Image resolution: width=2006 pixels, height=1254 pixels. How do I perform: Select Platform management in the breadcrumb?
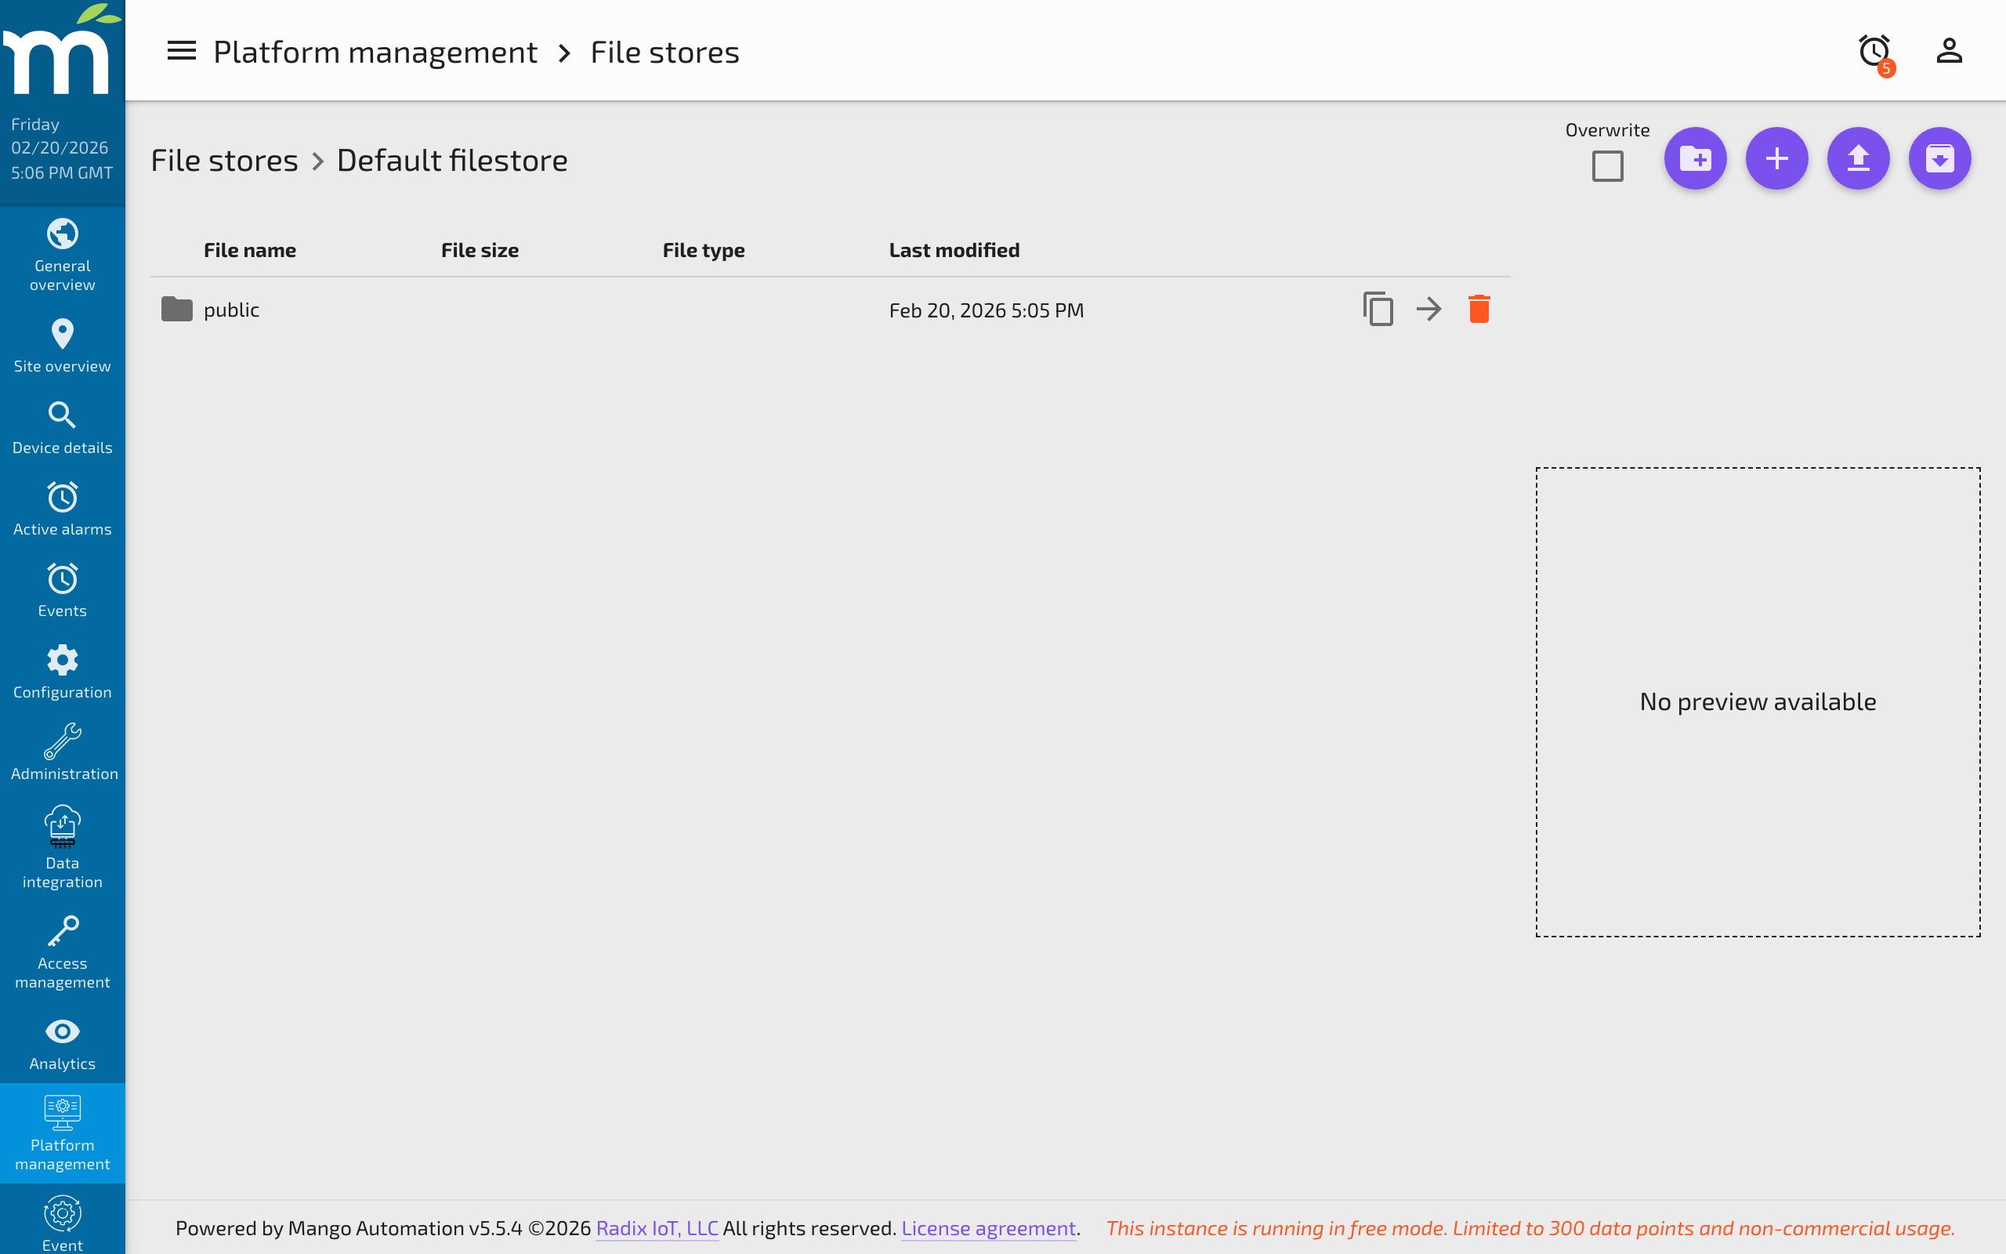375,52
